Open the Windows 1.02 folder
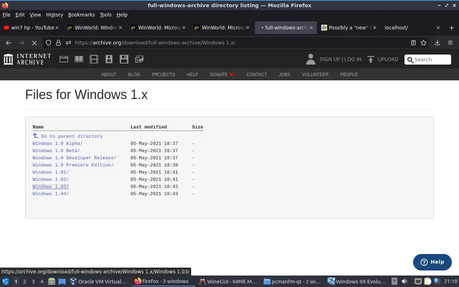459x287 pixels. pos(51,179)
